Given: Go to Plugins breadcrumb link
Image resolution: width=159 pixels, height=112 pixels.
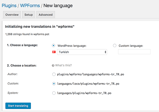Looking at the screenshot, I should tap(9, 5).
